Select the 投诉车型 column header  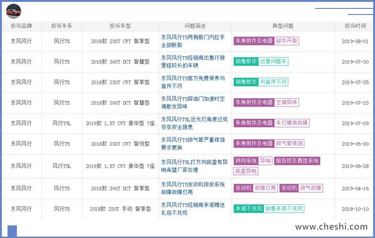point(120,26)
